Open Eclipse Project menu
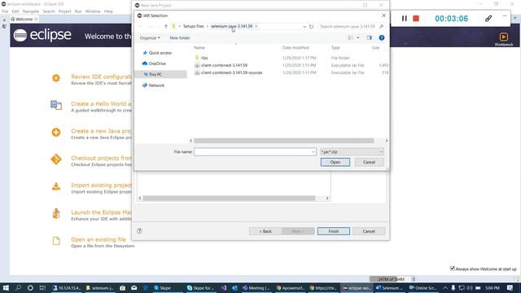Image resolution: width=521 pixels, height=293 pixels. pyautogui.click(x=65, y=11)
